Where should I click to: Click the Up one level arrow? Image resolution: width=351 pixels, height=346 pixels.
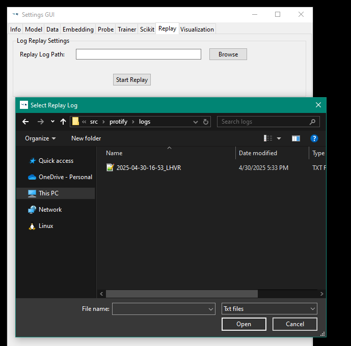coord(63,122)
